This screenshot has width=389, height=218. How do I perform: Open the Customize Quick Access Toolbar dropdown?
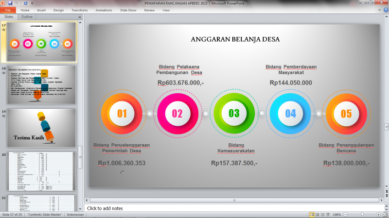pyautogui.click(x=32, y=3)
